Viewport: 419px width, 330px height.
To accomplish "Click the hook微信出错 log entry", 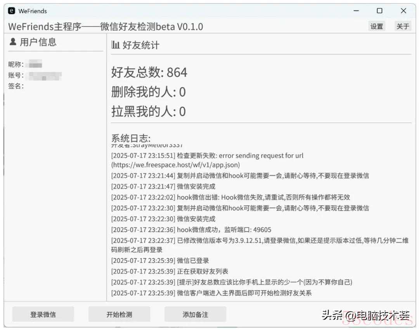I will (x=230, y=197).
